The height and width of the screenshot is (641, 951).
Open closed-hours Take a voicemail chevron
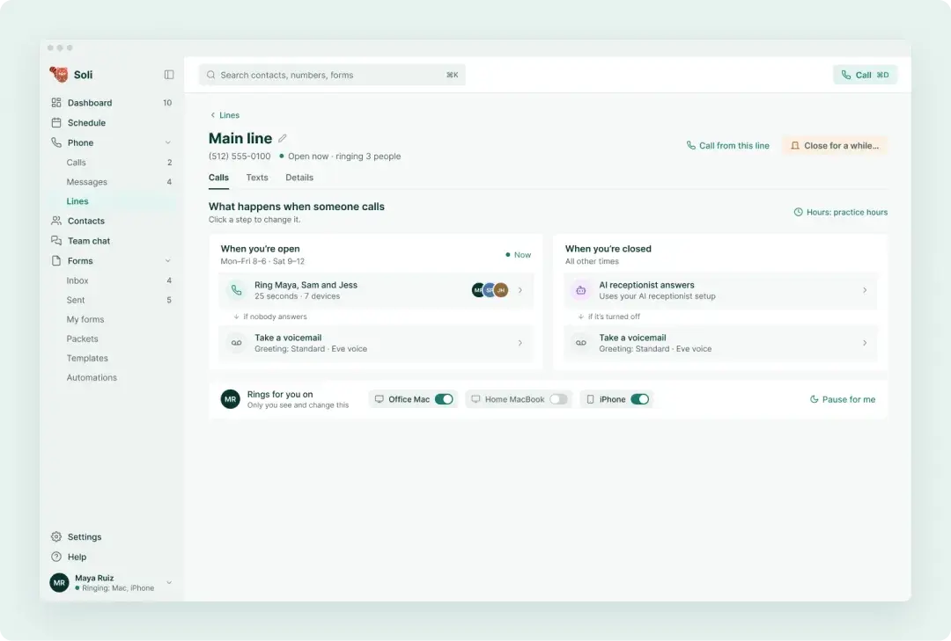pos(865,343)
